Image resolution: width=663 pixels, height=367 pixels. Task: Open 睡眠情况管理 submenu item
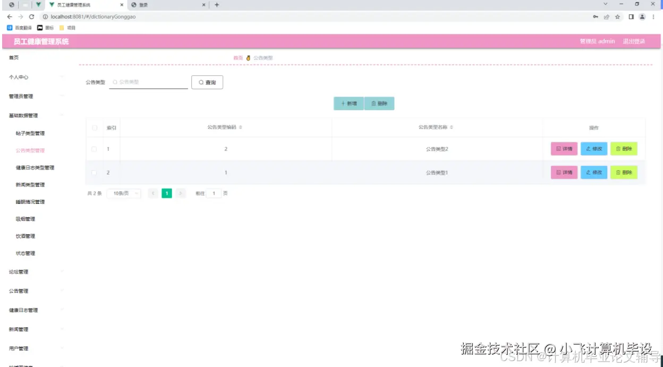pyautogui.click(x=30, y=202)
